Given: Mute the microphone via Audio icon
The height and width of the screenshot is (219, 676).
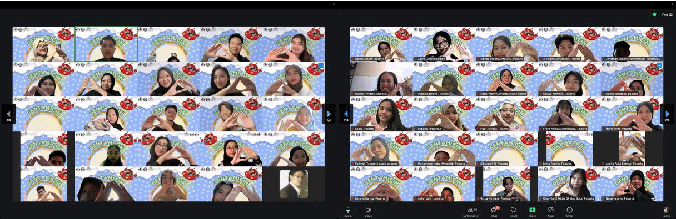Looking at the screenshot, I should (x=348, y=210).
